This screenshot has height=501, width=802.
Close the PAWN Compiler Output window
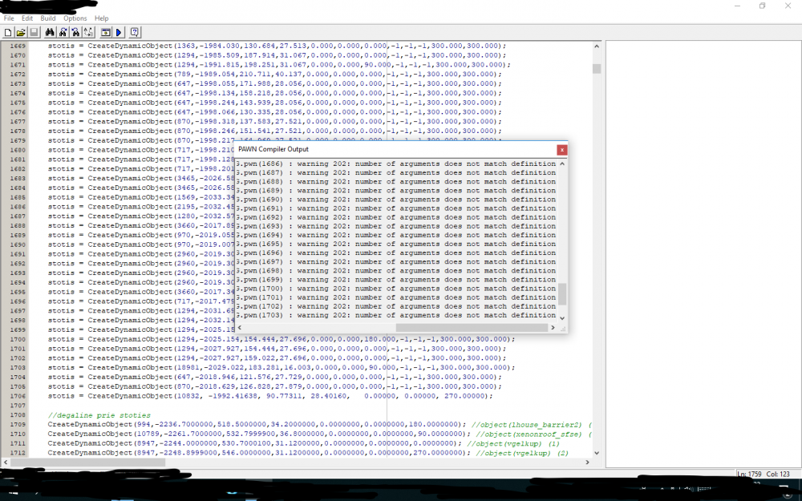click(x=561, y=150)
